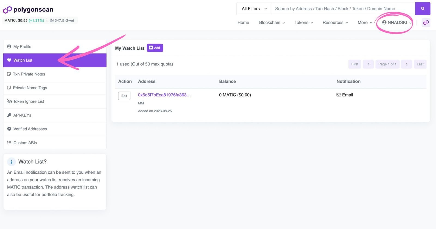This screenshot has width=436, height=229.
Task: Click the polygonscan logo
Action: [28, 10]
